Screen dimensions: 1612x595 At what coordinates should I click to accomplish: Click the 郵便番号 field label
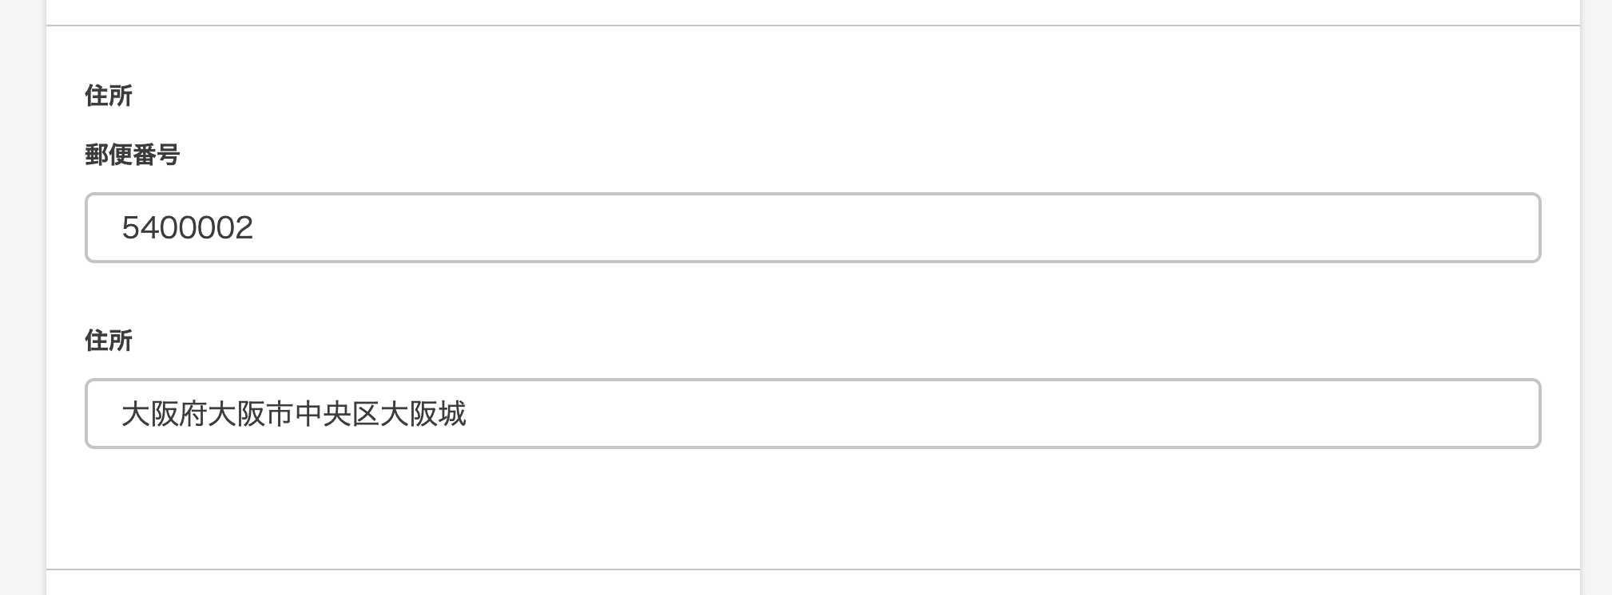[x=133, y=155]
